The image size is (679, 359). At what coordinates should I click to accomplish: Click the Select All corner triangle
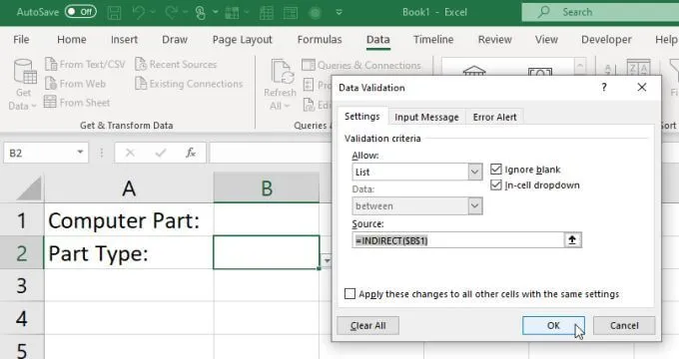tap(29, 188)
